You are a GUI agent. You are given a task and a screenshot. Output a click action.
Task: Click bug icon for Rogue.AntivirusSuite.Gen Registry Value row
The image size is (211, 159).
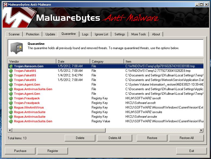tap(11, 121)
